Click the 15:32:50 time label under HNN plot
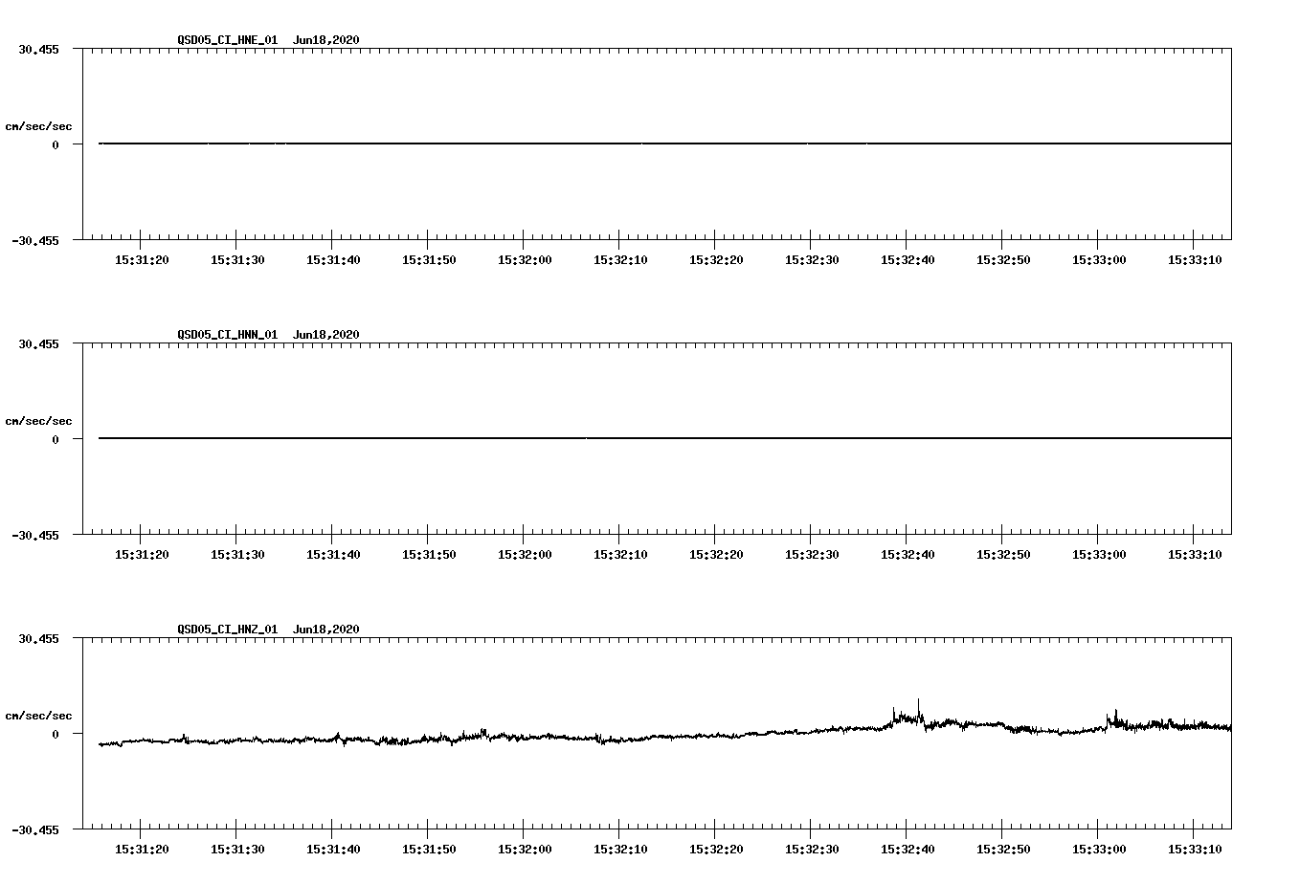Screen dimensions: 1300x884 (1003, 554)
